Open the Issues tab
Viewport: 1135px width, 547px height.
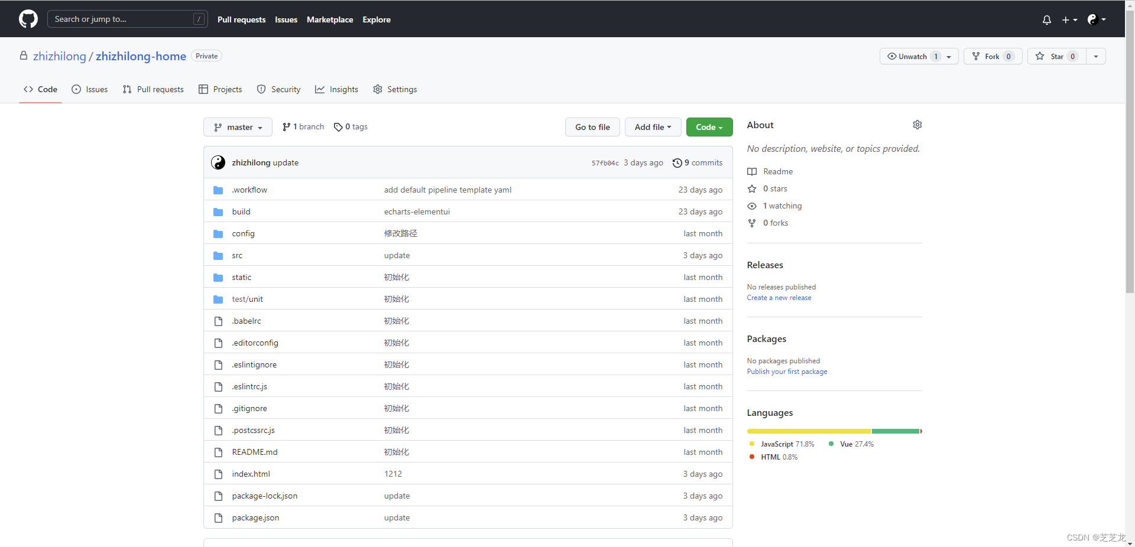pyautogui.click(x=90, y=90)
